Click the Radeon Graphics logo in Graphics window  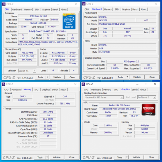148,110
